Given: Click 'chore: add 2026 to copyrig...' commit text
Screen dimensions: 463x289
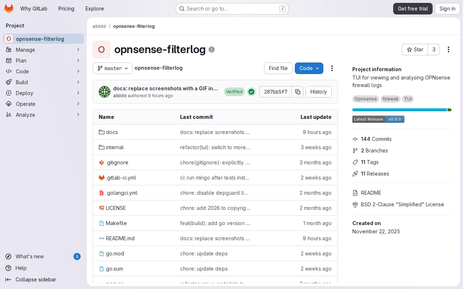Looking at the screenshot, I should pos(215,208).
